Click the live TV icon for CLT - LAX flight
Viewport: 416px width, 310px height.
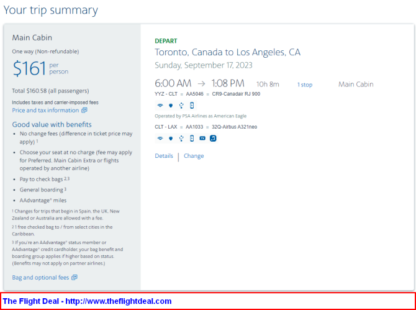pyautogui.click(x=202, y=139)
